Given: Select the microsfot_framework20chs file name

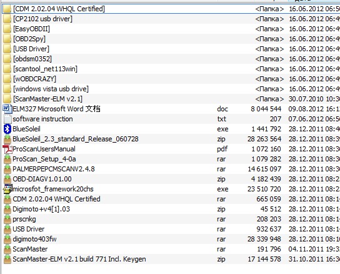Looking at the screenshot, I should [53, 189].
